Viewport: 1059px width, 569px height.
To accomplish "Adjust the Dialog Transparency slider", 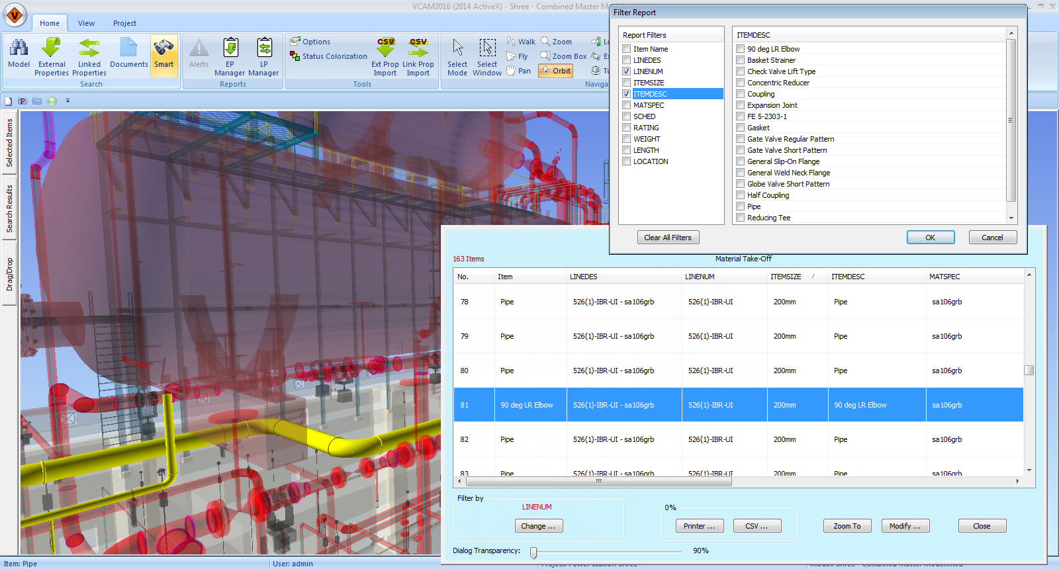I will (x=533, y=552).
